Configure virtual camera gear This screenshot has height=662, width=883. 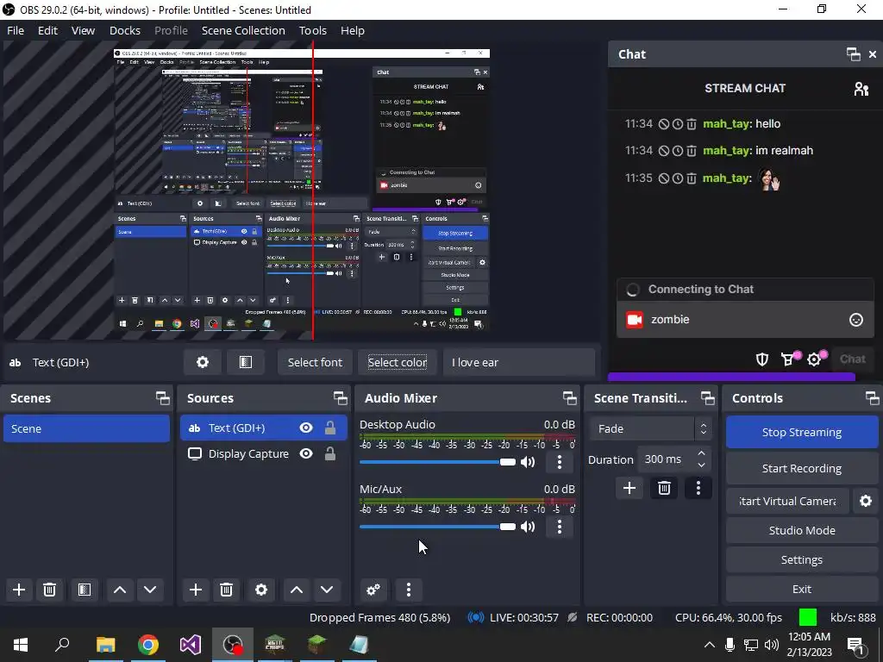(x=866, y=501)
